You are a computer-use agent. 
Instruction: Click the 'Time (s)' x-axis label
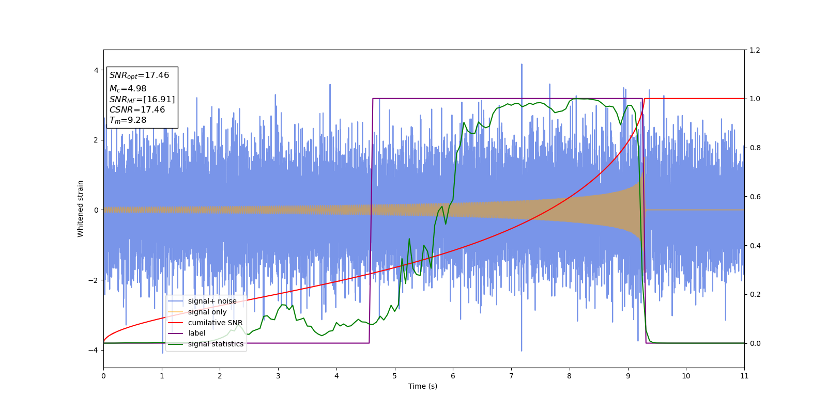pyautogui.click(x=423, y=386)
